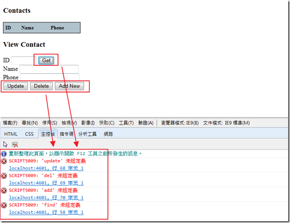This screenshot has height=223, width=290.
Task: Focus the Name input field
Action: tap(49, 69)
